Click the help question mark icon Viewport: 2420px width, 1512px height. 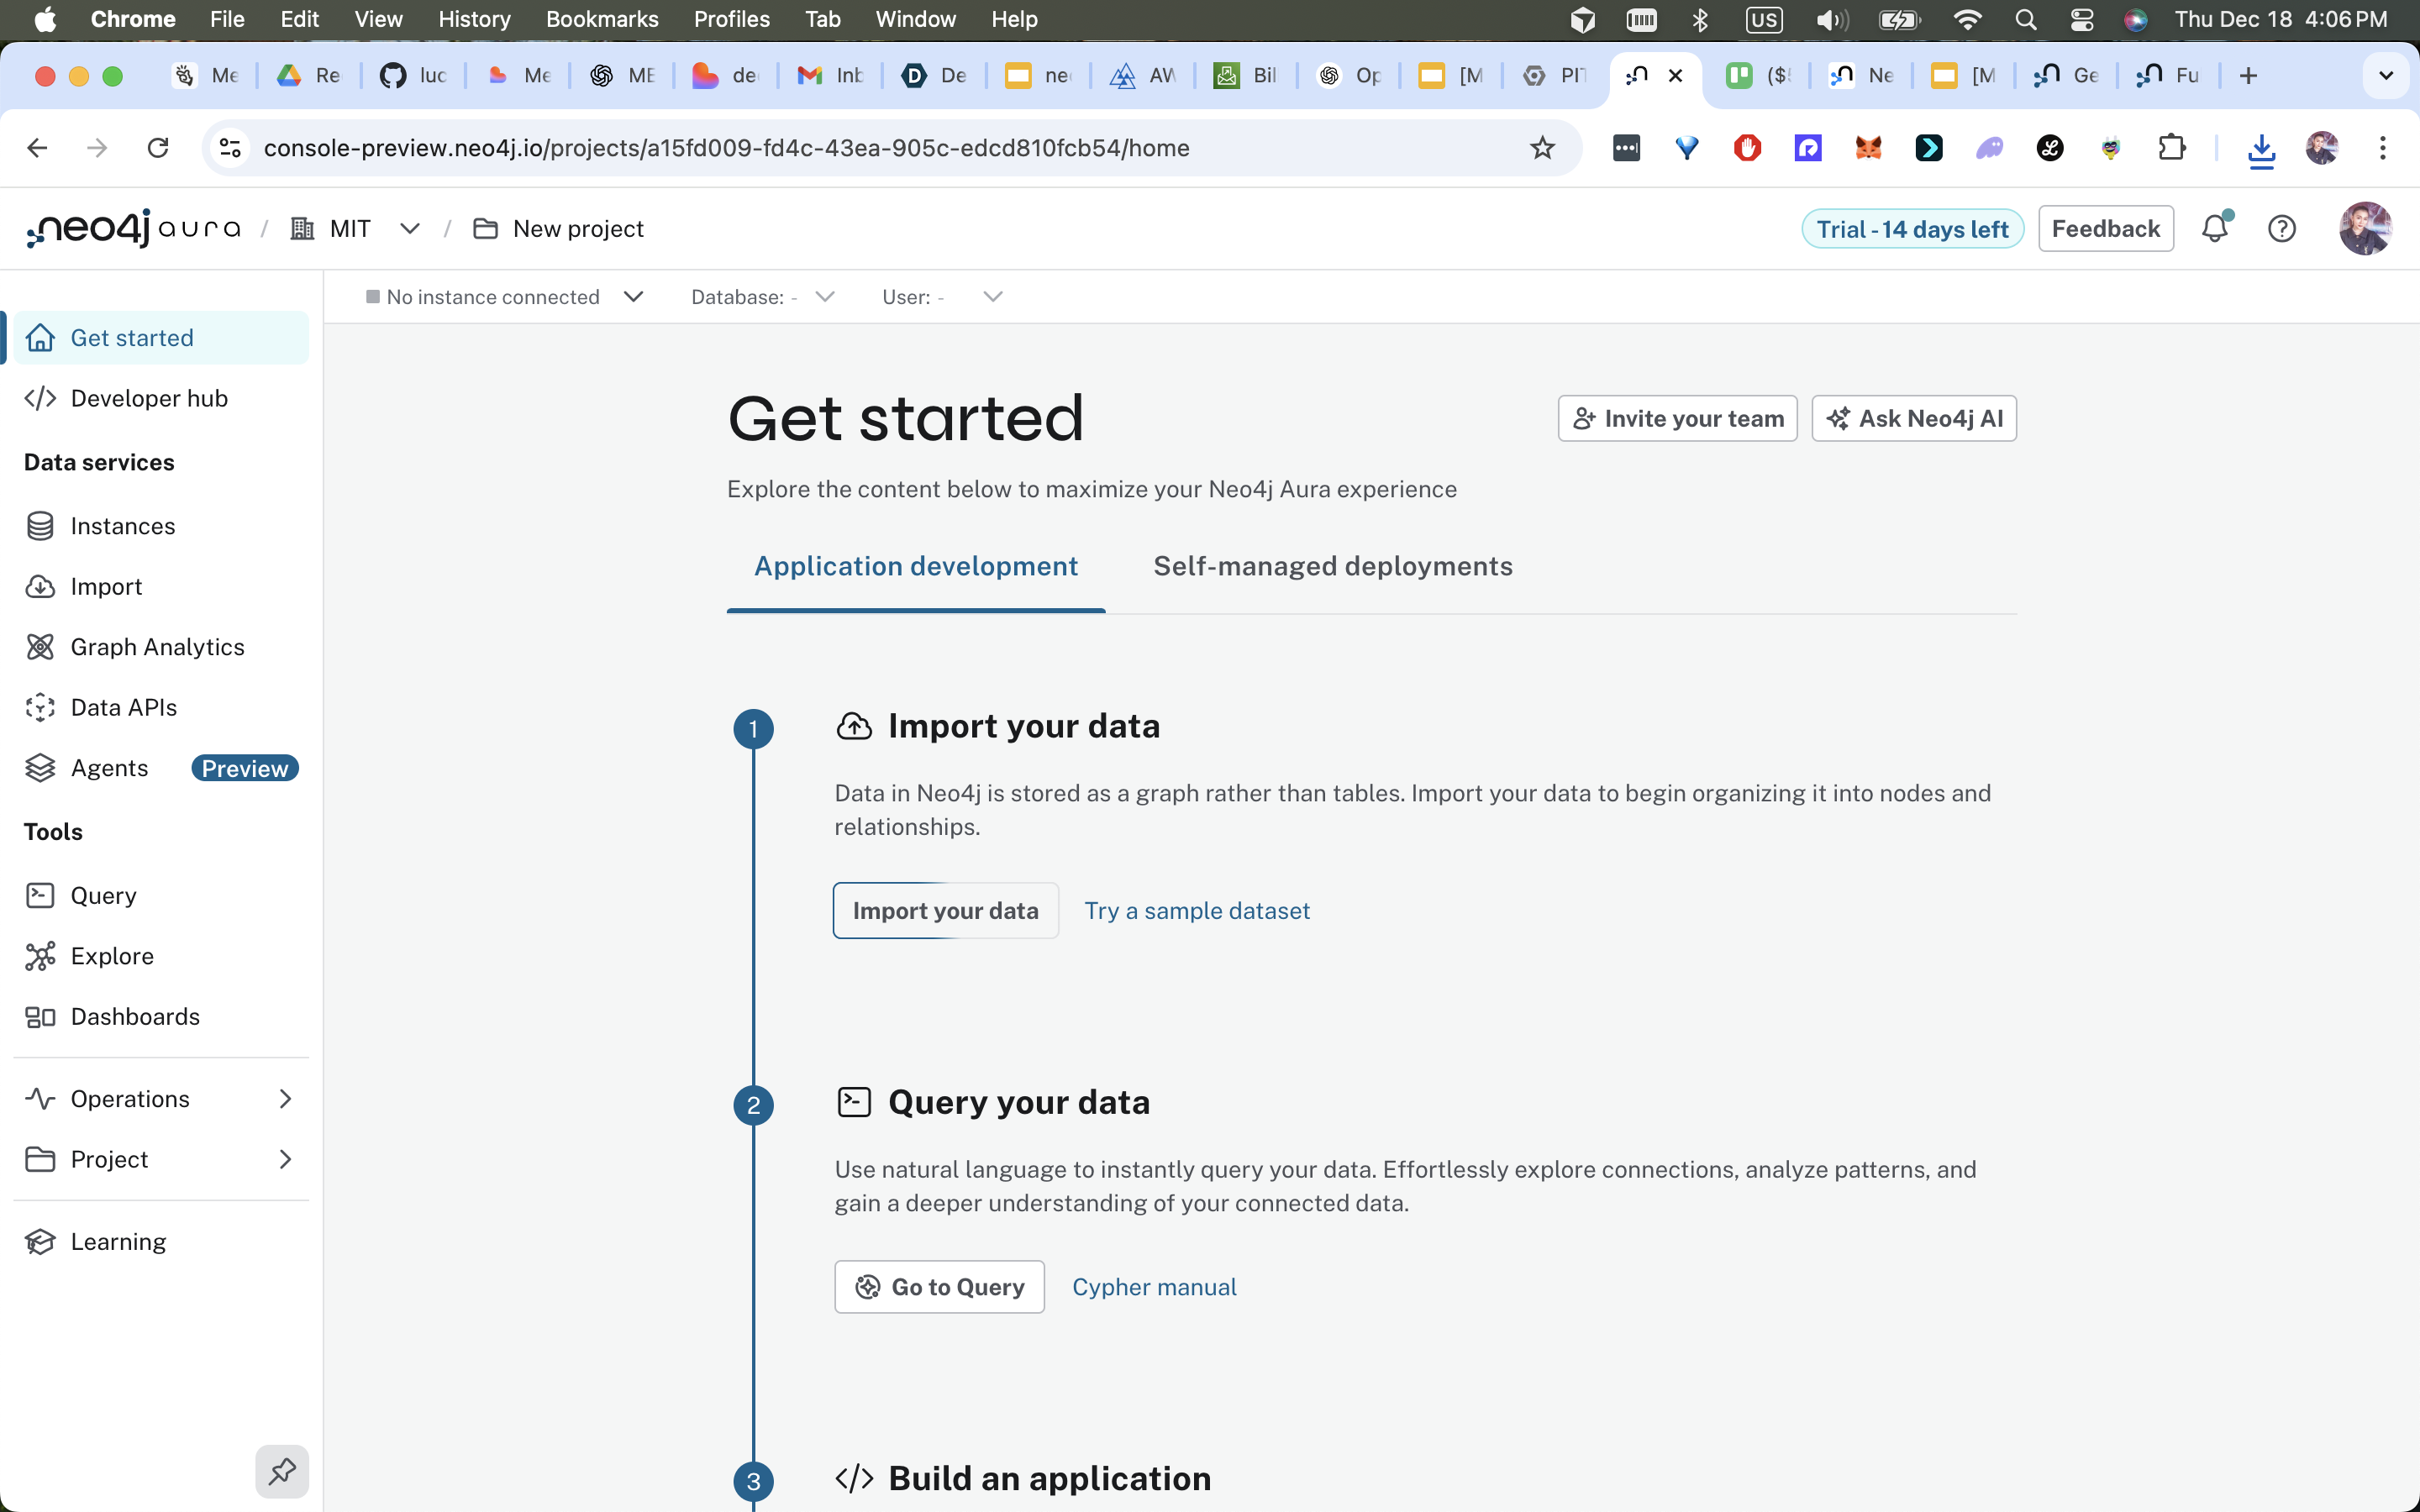(x=2281, y=229)
